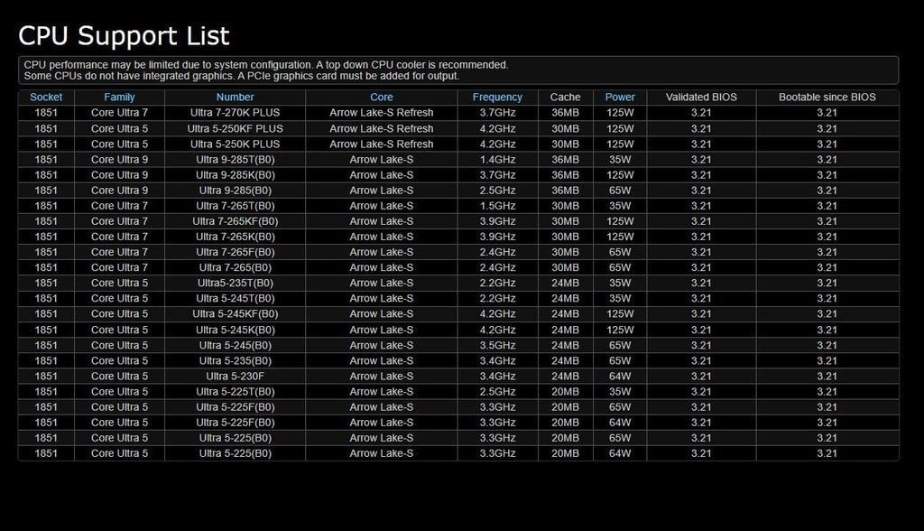Image resolution: width=924 pixels, height=531 pixels.
Task: Click the Ultra 7-265(B0) cell
Action: (236, 267)
